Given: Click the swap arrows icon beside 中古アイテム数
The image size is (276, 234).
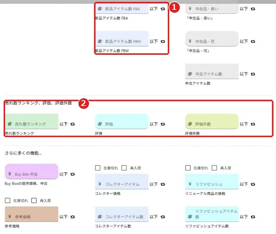Looking at the screenshot, I should (253, 74).
